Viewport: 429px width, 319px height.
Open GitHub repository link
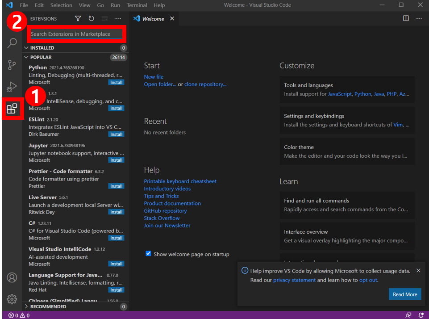[165, 211]
